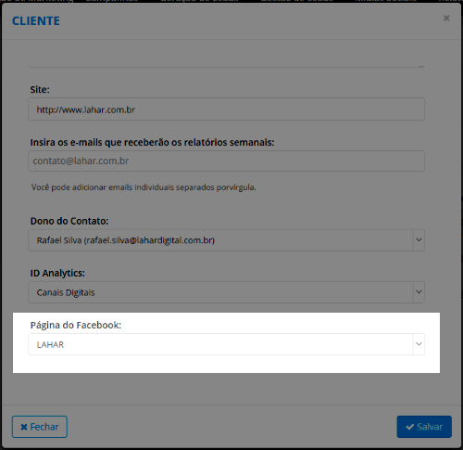Click the Fechar button
463x450 pixels.
coord(40,427)
